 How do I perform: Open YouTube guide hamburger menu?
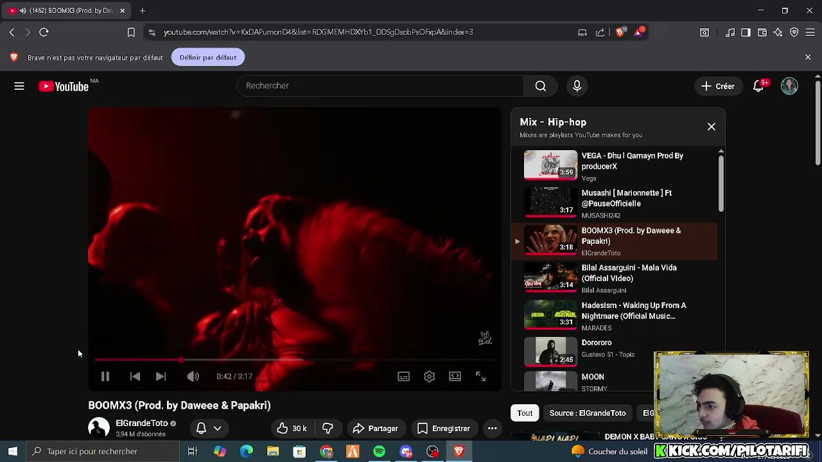19,86
